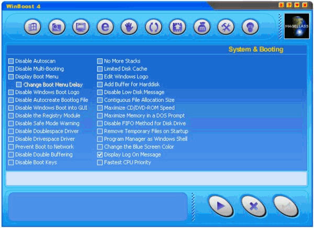Image resolution: width=314 pixels, height=228 pixels.
Task: Open the Internet Explorer 'e' section
Action: 105,27
